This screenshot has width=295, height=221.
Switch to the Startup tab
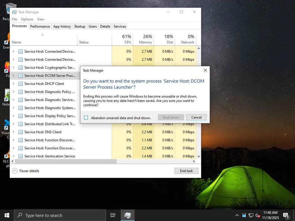(80, 26)
